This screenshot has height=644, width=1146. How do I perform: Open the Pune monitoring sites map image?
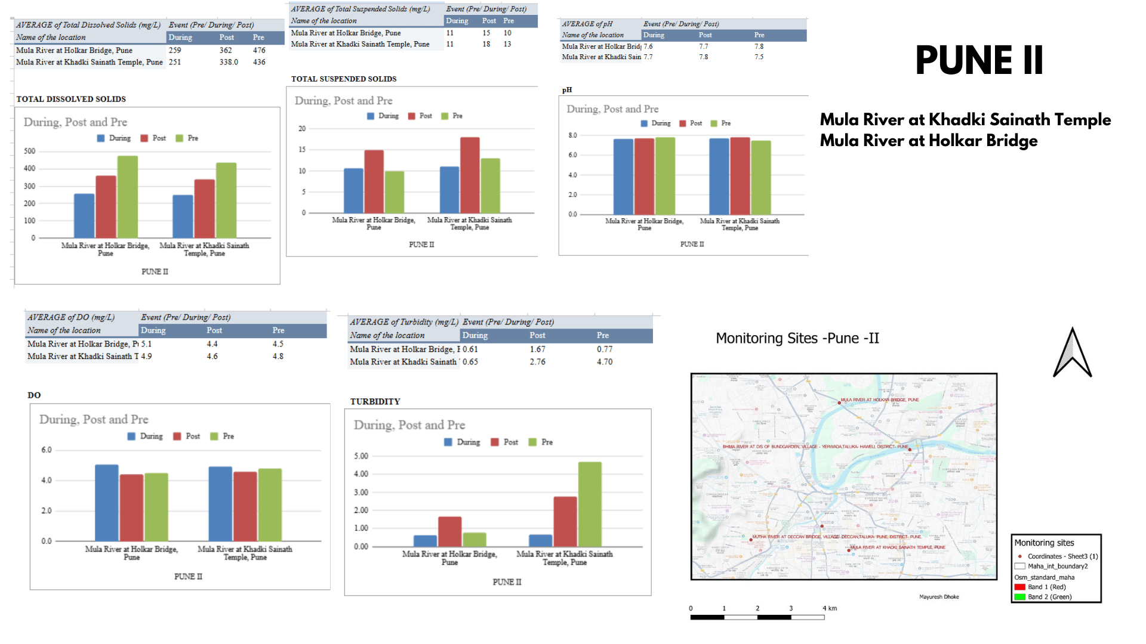pos(844,476)
